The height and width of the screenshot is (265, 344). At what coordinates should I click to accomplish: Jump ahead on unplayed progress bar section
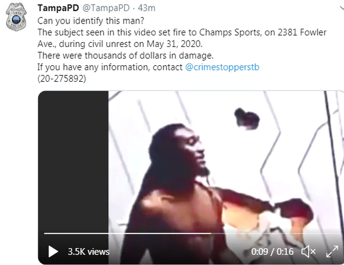276,233
